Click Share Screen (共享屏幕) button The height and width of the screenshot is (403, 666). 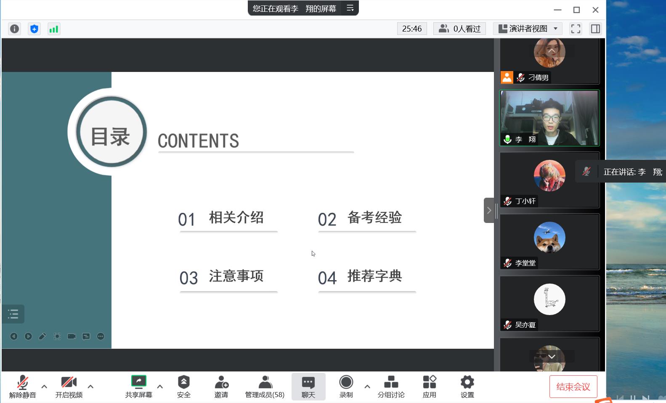point(138,386)
